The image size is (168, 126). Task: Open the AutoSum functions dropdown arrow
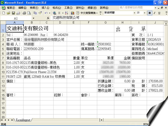(63, 13)
